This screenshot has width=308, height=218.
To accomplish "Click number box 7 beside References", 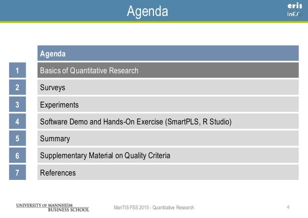I will pos(17,173).
